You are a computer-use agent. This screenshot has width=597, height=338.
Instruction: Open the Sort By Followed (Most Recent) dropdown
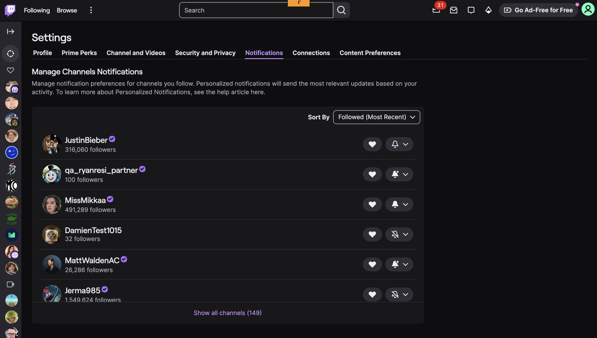377,117
